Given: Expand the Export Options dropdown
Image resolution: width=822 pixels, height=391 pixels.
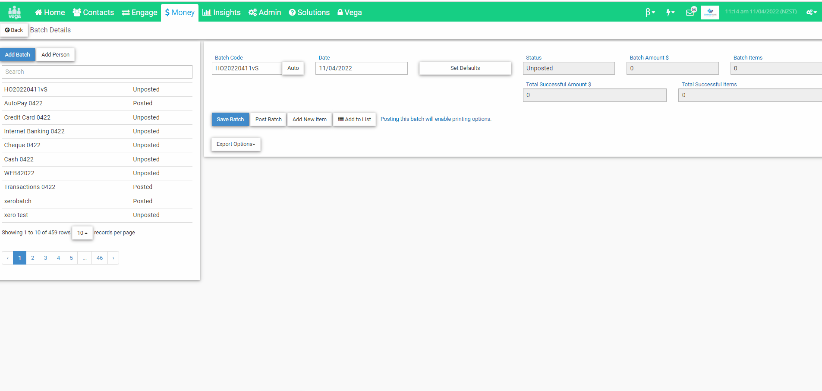Looking at the screenshot, I should pos(236,144).
